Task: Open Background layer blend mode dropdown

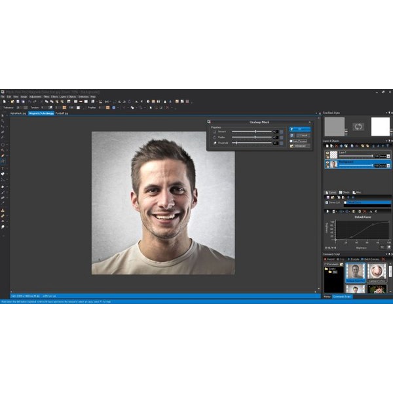Action: [x=388, y=166]
